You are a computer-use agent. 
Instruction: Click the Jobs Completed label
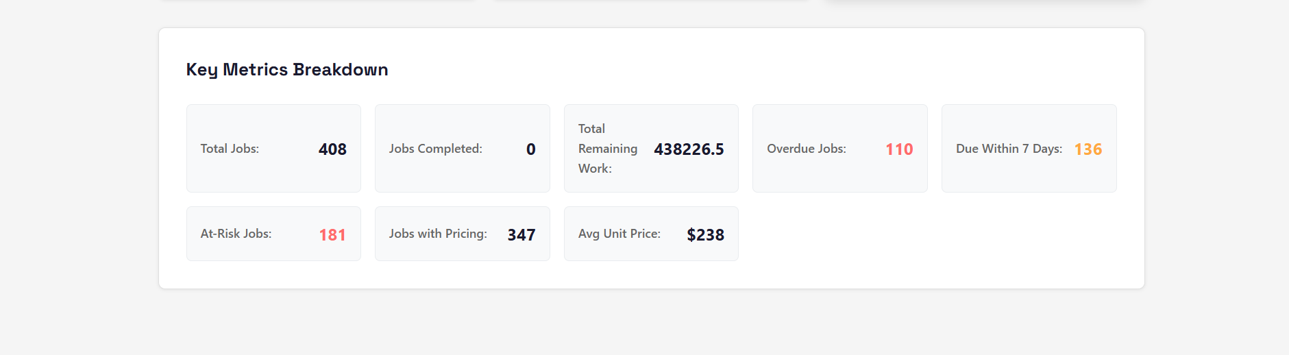(x=435, y=149)
